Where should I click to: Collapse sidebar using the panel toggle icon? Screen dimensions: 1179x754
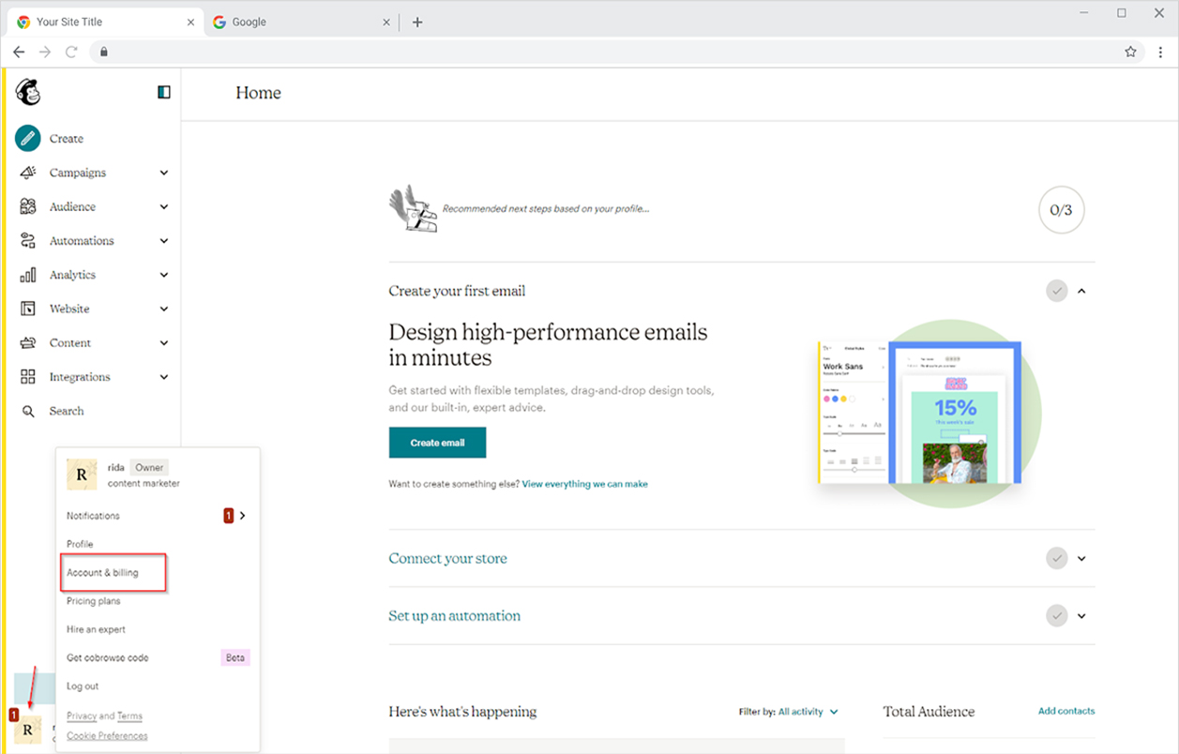click(164, 92)
